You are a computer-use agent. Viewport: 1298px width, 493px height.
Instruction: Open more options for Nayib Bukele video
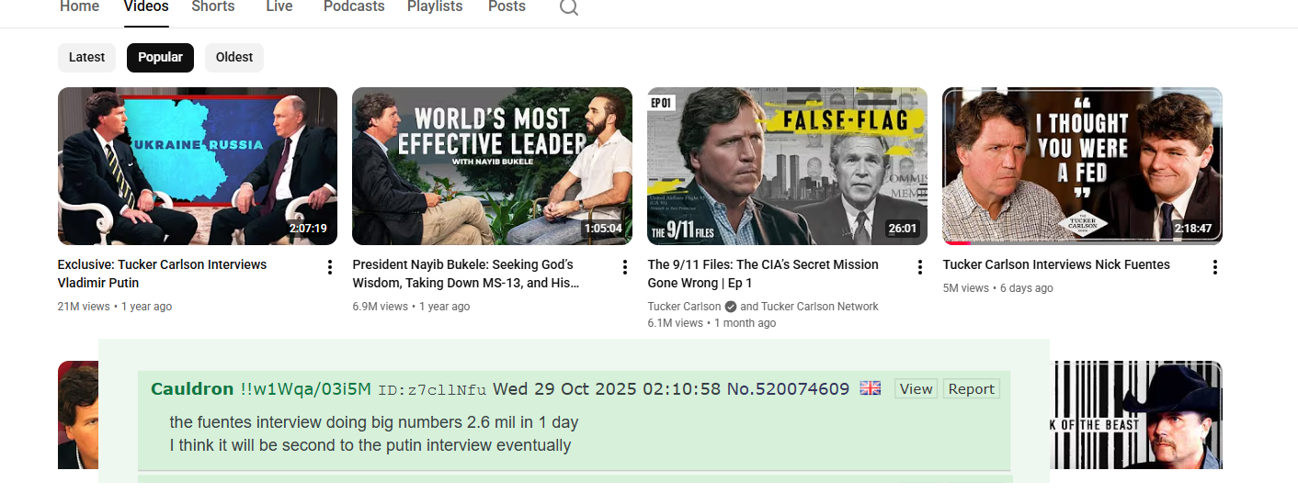tap(625, 267)
